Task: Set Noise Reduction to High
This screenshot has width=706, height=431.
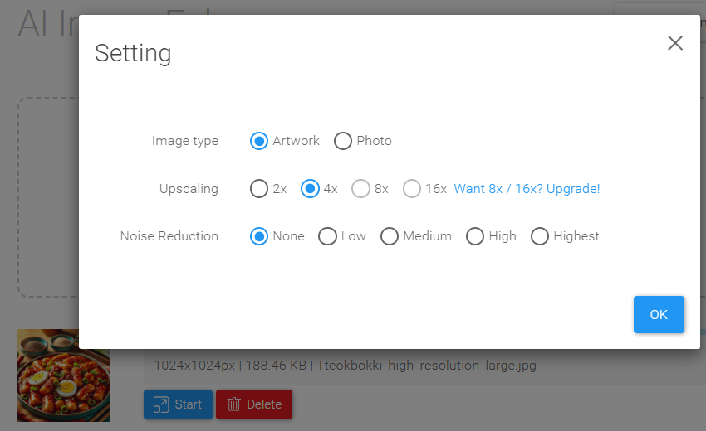Action: 474,236
